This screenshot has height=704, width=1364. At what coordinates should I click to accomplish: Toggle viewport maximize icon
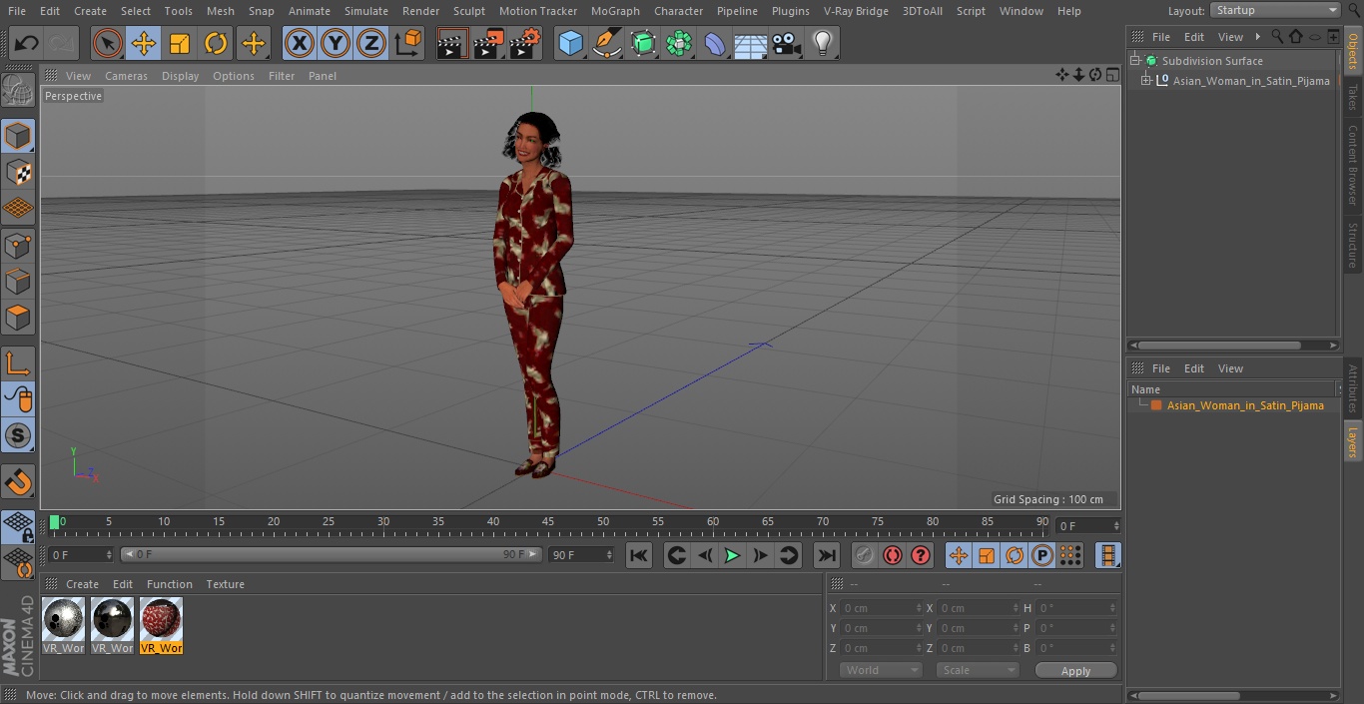pyautogui.click(x=1112, y=75)
